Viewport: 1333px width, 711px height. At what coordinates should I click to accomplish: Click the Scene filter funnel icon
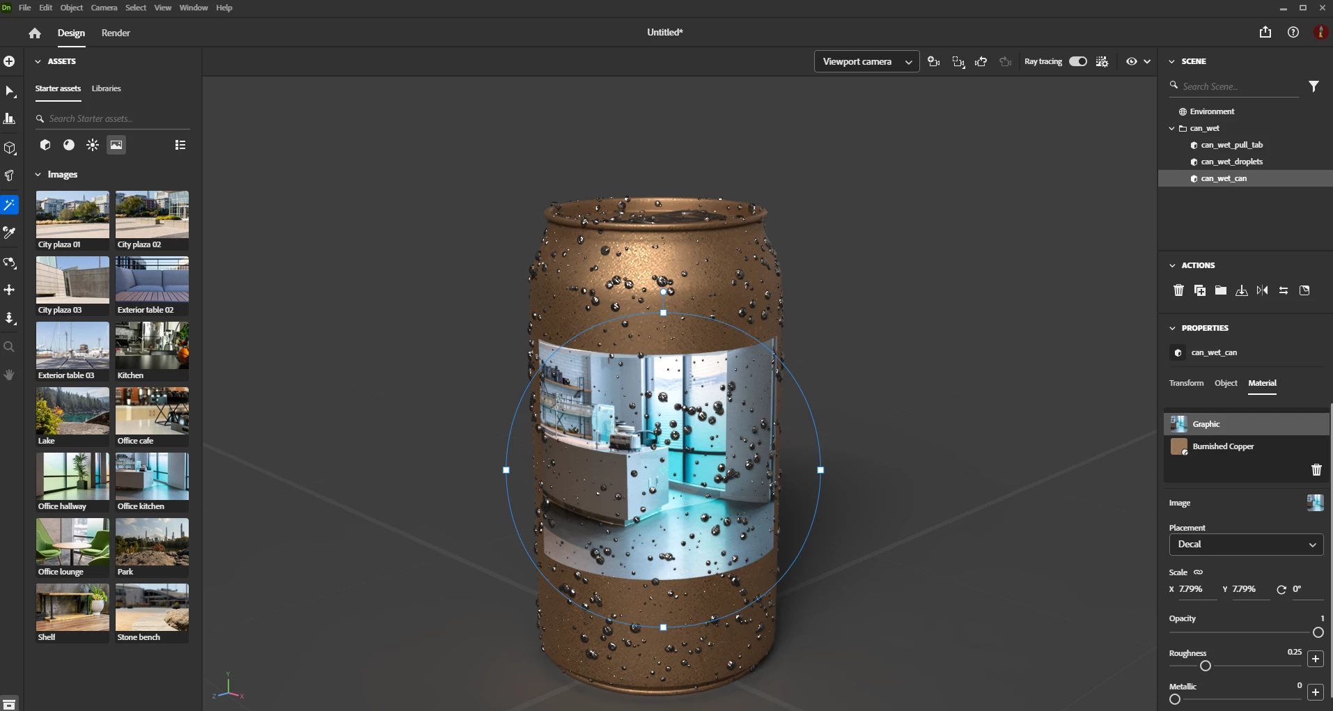pyautogui.click(x=1313, y=86)
